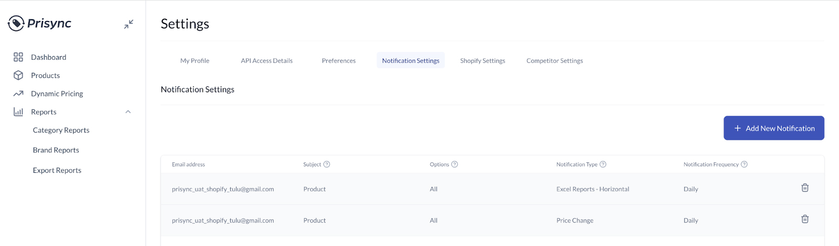
Task: Click the Prisync logo
Action: click(x=40, y=24)
